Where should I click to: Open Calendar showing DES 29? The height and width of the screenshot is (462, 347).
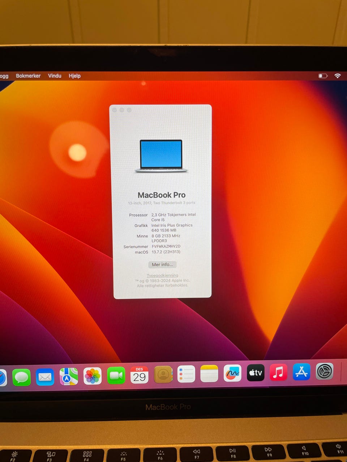pyautogui.click(x=140, y=375)
